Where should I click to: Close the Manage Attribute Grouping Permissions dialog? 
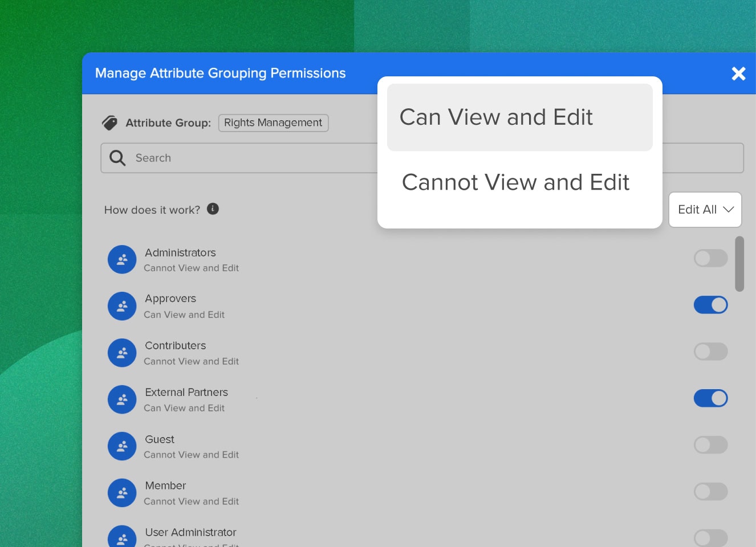pos(738,74)
